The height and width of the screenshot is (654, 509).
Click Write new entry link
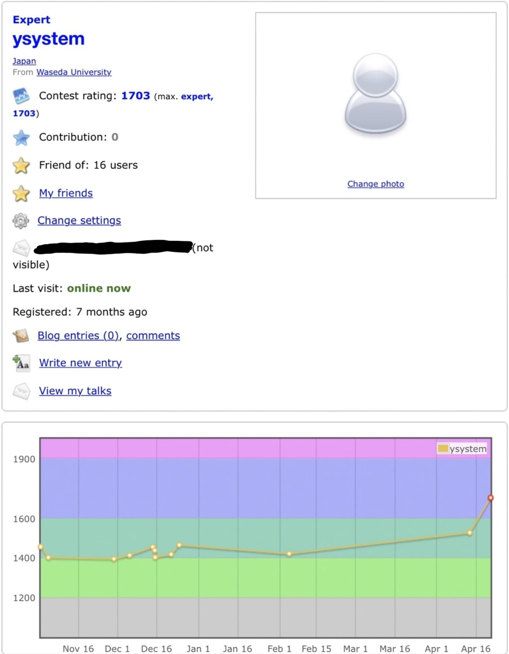point(81,362)
